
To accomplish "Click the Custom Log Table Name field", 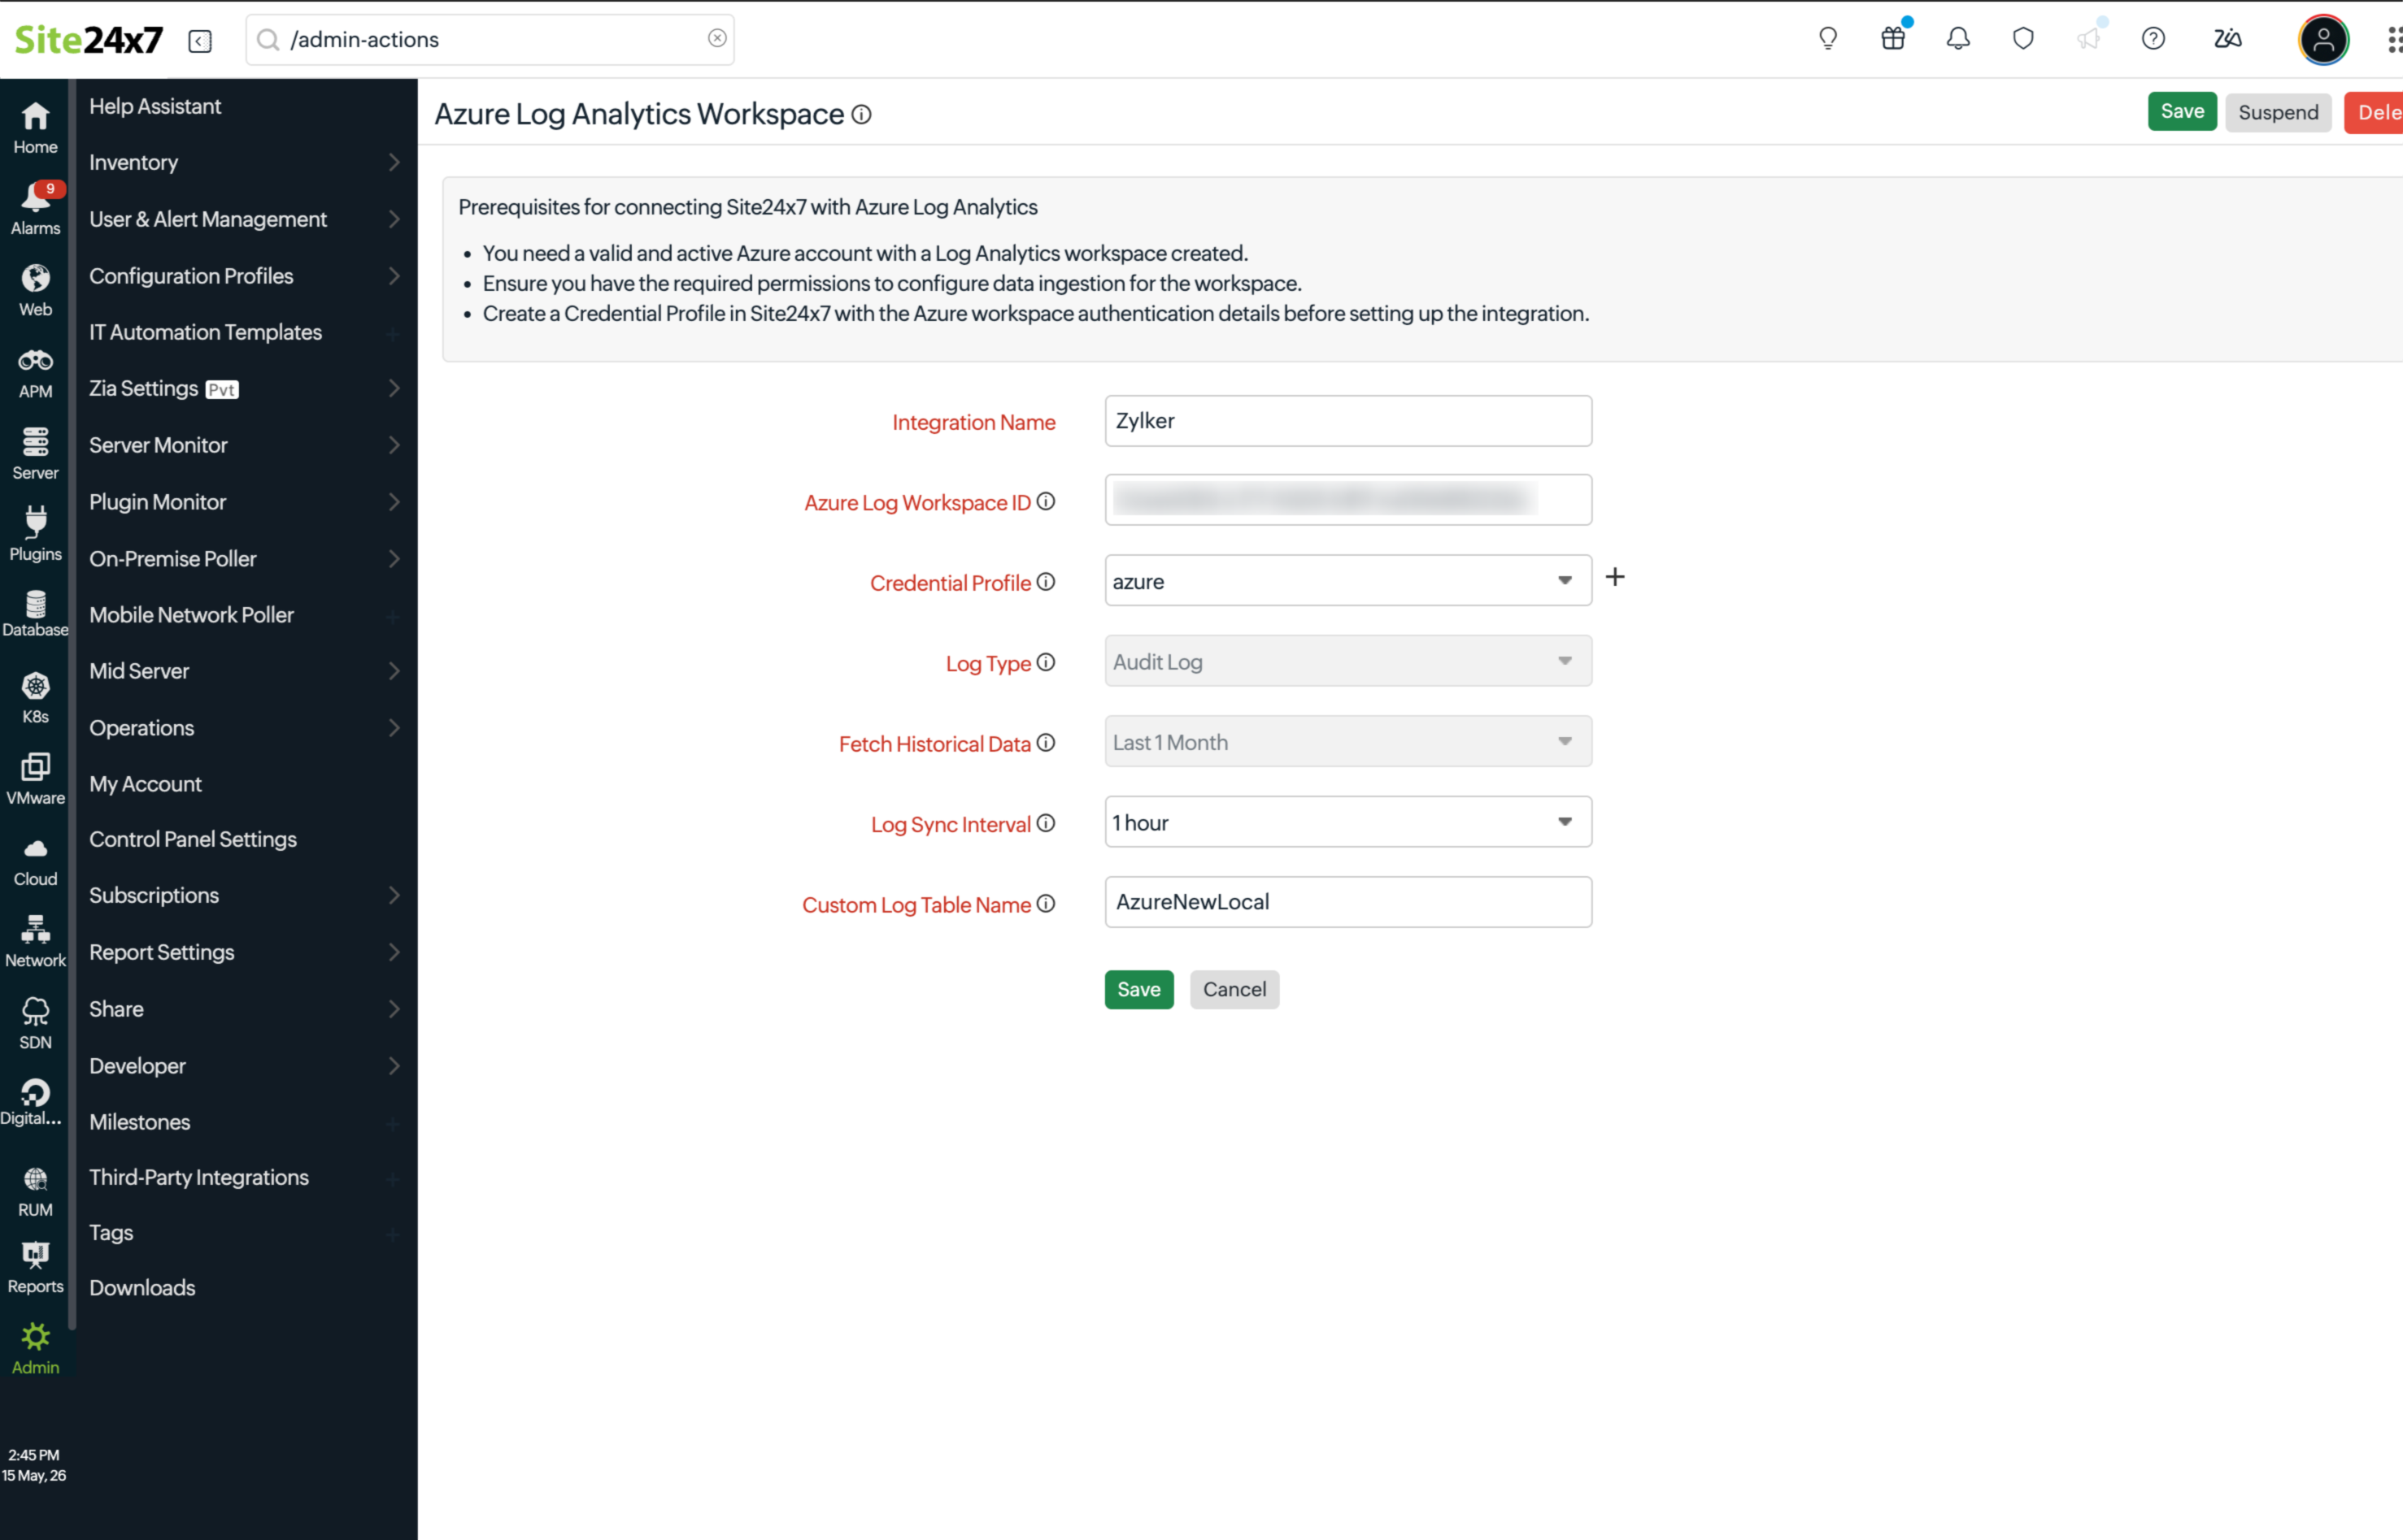I will click(x=1347, y=902).
